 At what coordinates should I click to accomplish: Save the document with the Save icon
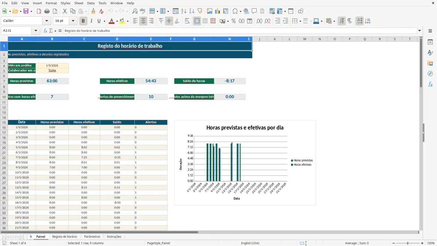pos(25,11)
